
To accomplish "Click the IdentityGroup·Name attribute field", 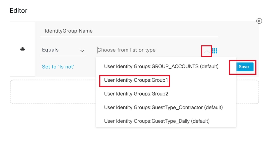I will (x=129, y=31).
